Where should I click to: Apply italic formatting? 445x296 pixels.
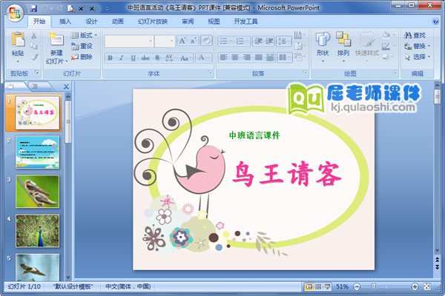click(x=122, y=58)
